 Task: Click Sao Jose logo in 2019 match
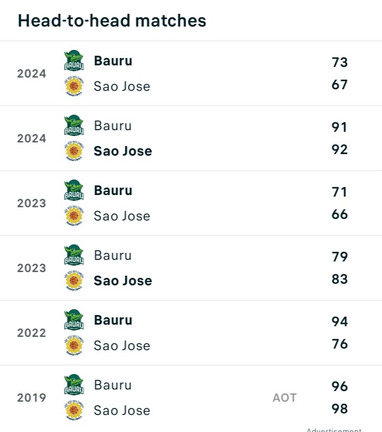pyautogui.click(x=74, y=410)
